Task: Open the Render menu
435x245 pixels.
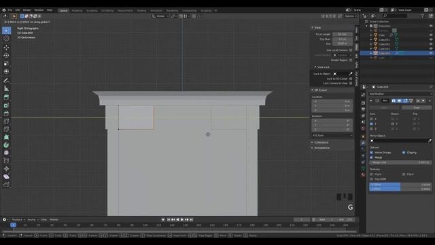Action: 27,10
